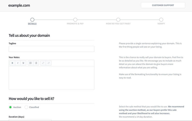
Task: Go to the Details step label
Action: pos(32,24)
